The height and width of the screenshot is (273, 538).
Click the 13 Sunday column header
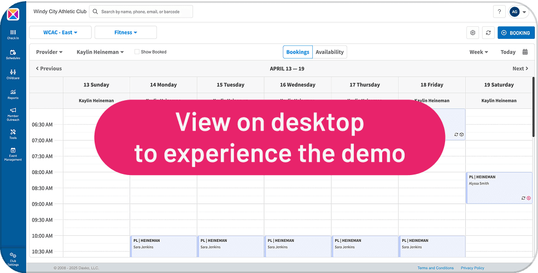pos(96,84)
